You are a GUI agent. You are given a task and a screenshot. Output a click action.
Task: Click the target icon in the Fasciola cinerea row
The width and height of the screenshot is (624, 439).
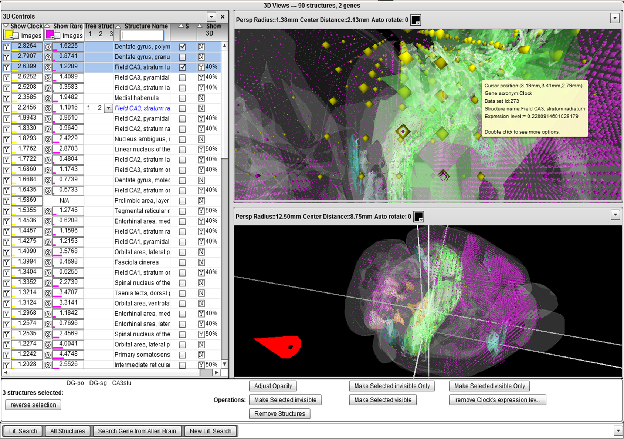pyautogui.click(x=48, y=262)
